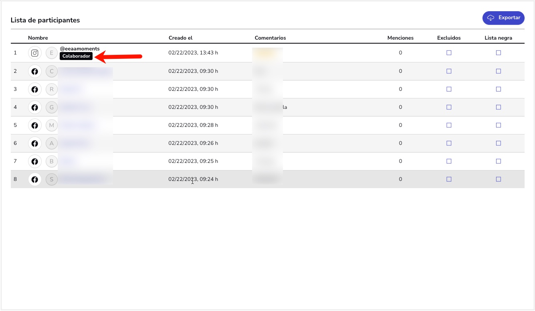Click the avatar letter A in row 6
Image resolution: width=535 pixels, height=311 pixels.
click(x=51, y=143)
